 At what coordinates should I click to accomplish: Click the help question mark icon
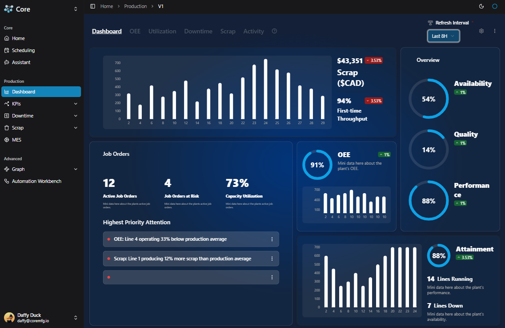274,31
